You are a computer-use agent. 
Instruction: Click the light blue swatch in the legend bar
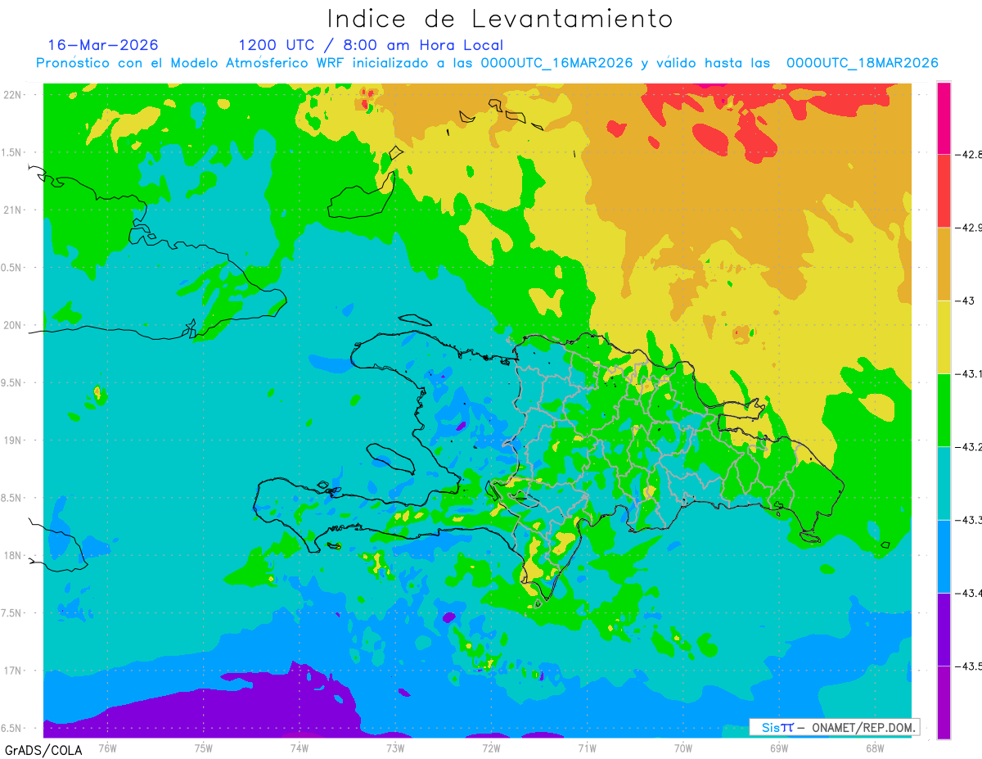coord(944,556)
